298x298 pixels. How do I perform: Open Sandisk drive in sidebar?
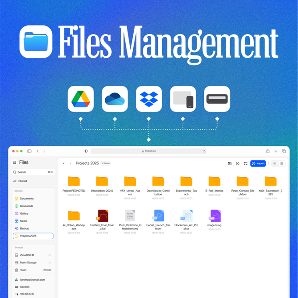coord(22,287)
